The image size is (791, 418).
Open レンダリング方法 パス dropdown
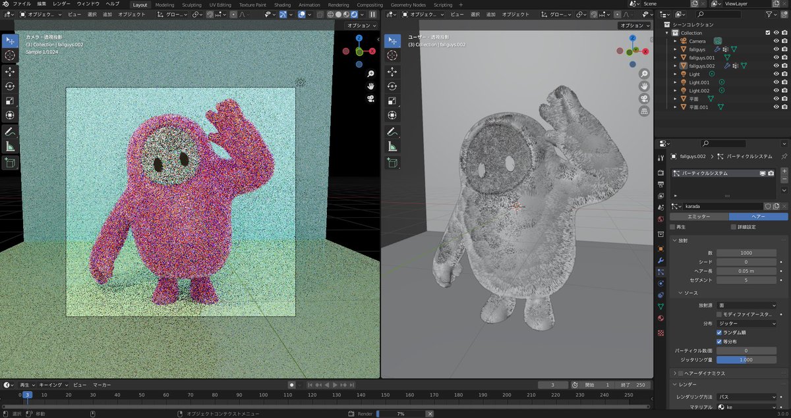coord(747,397)
